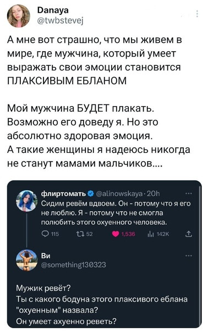208x332 pixels.
Task: Click the retweet icon showing 52
Action: [80, 234]
